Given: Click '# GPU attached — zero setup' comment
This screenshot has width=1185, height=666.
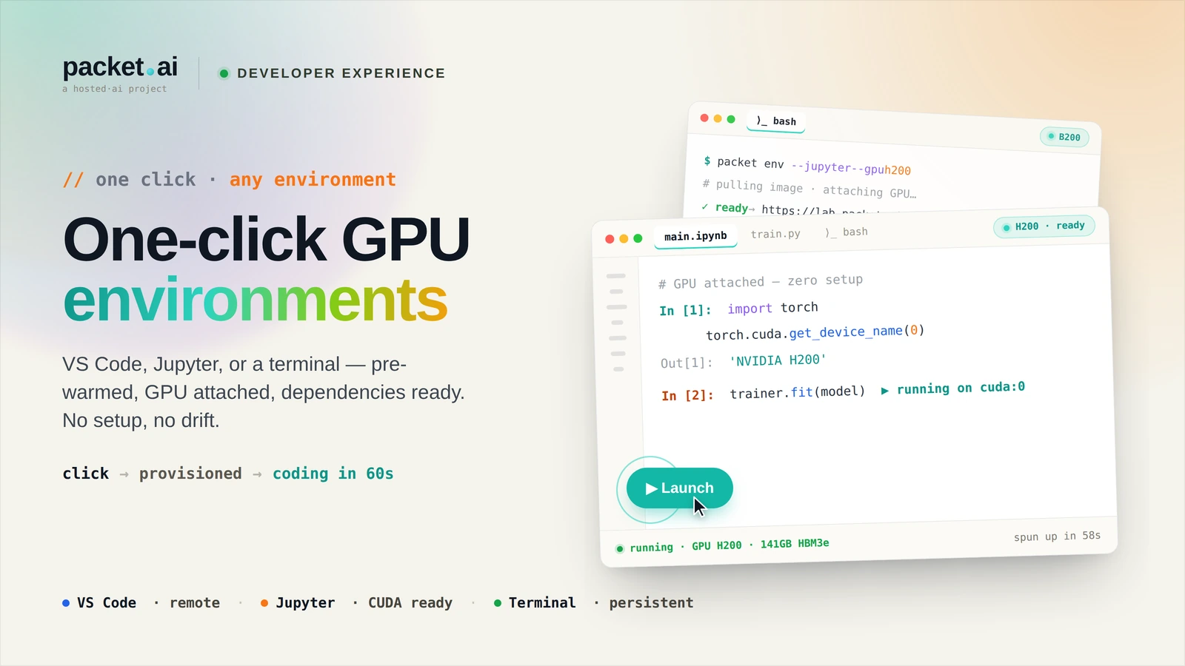Looking at the screenshot, I should [x=761, y=281].
